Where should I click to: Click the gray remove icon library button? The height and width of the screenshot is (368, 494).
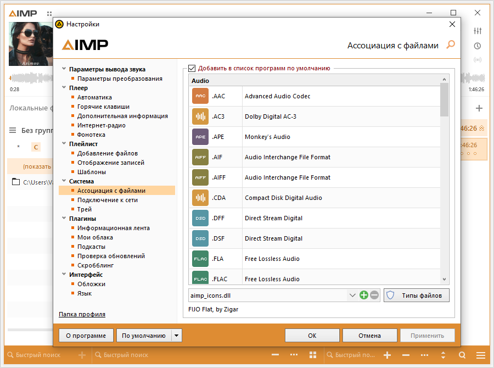374,295
